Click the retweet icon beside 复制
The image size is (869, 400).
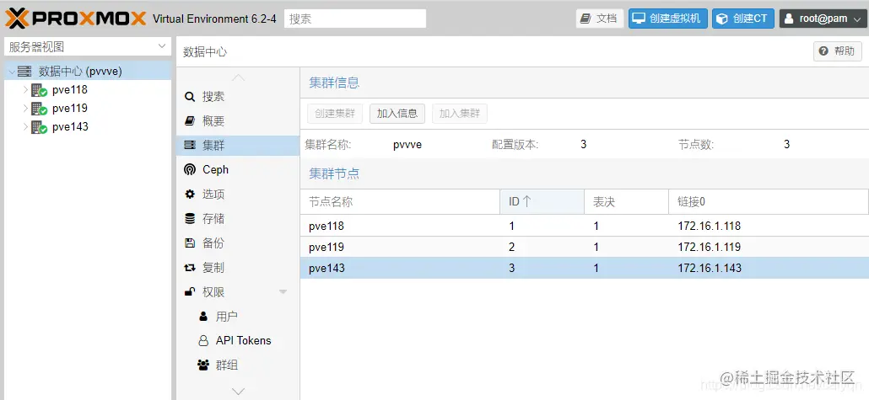190,268
